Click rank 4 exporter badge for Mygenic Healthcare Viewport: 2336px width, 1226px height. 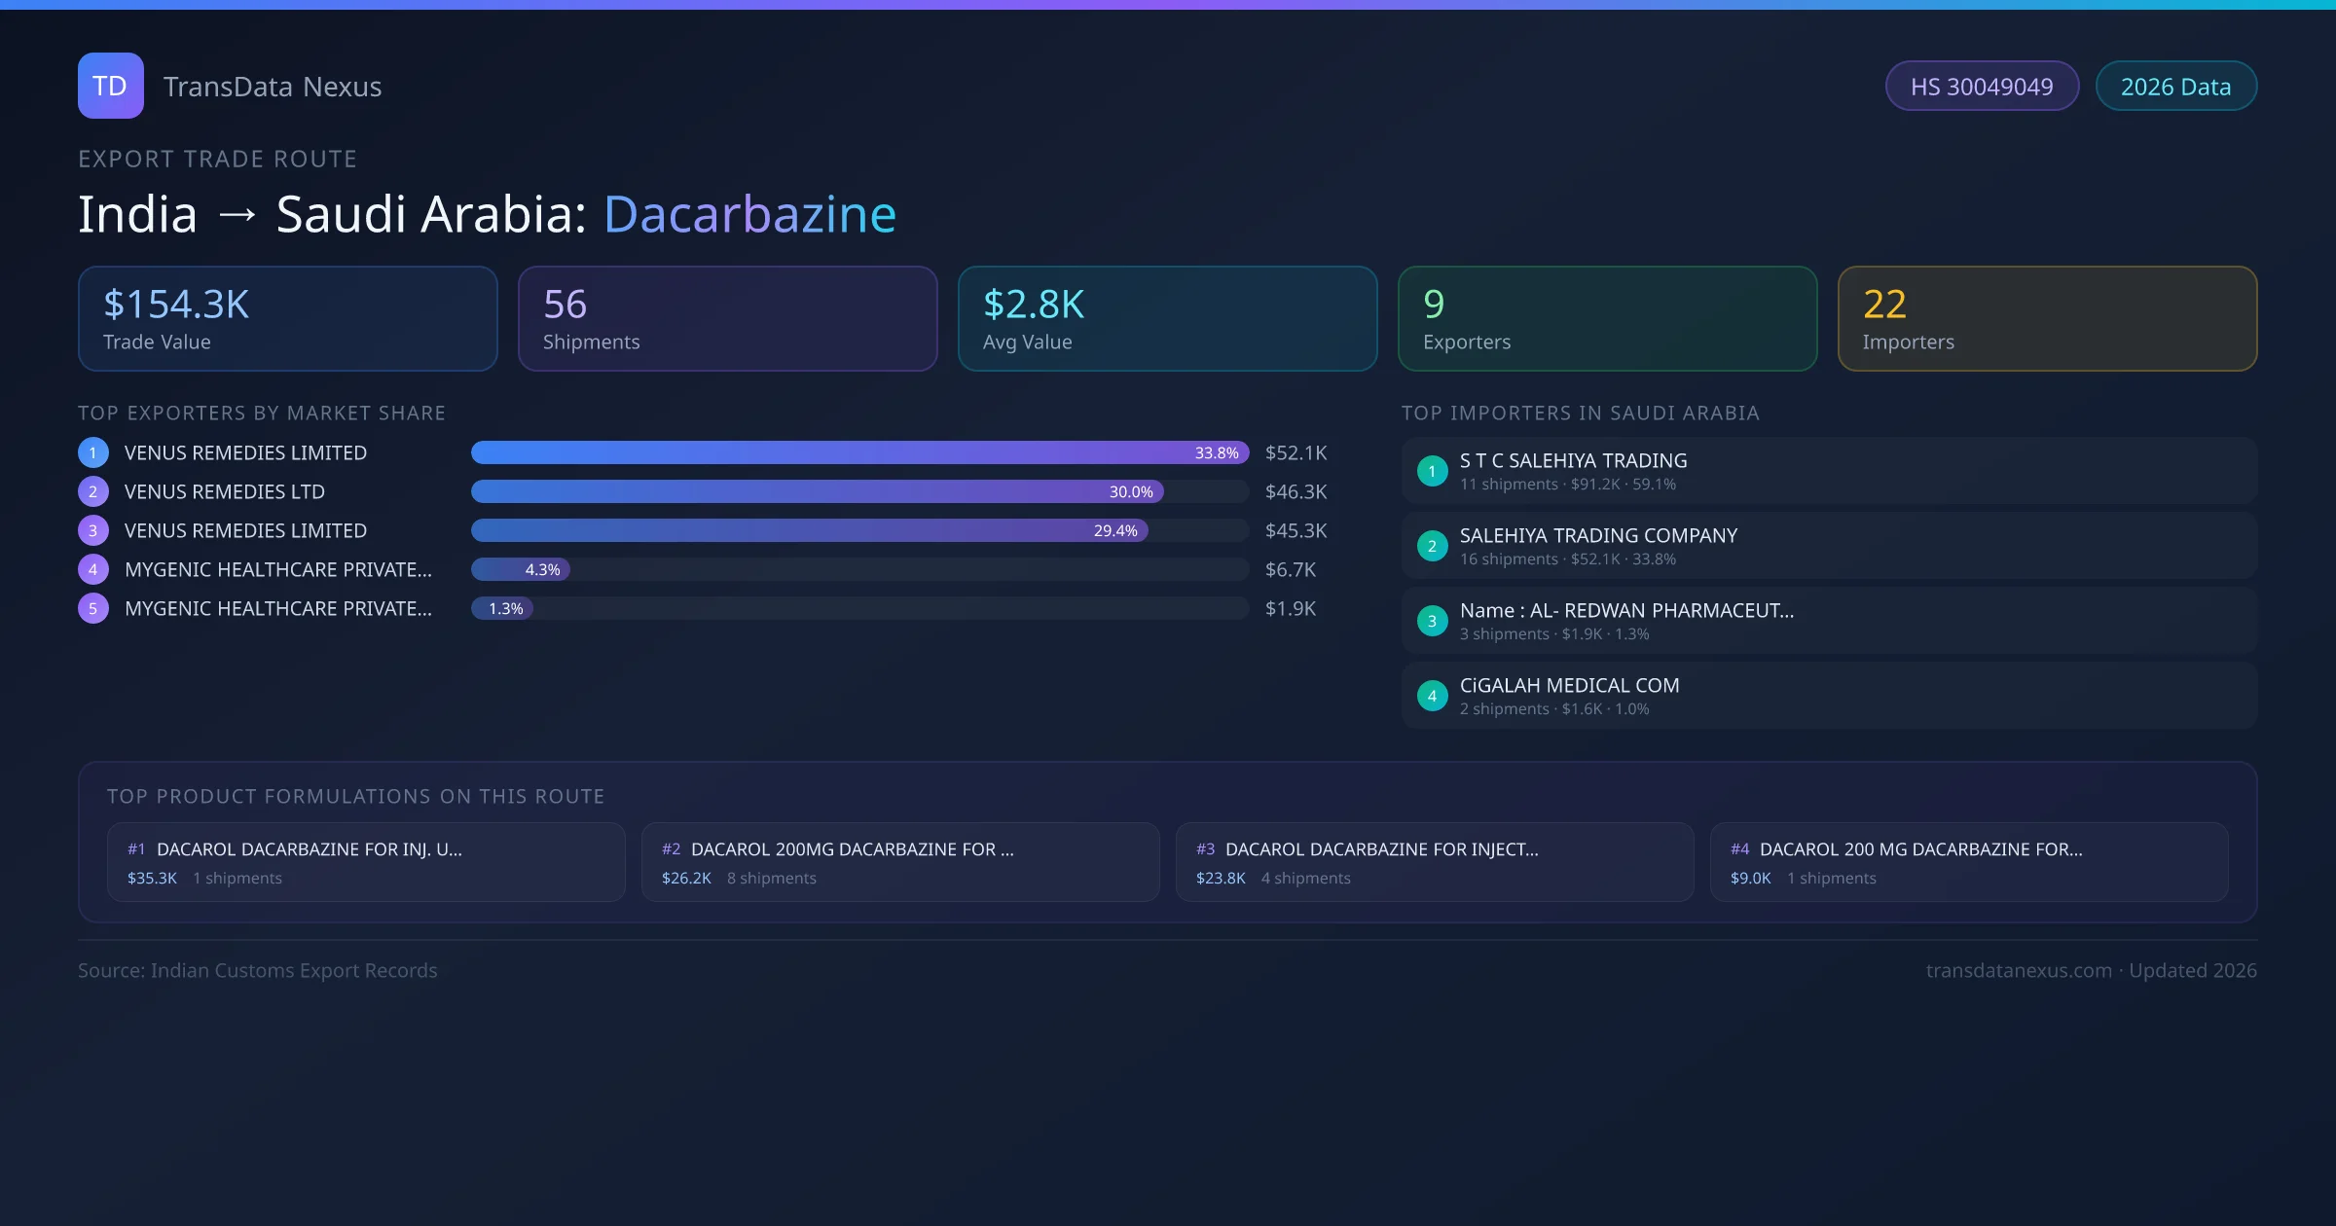[93, 569]
